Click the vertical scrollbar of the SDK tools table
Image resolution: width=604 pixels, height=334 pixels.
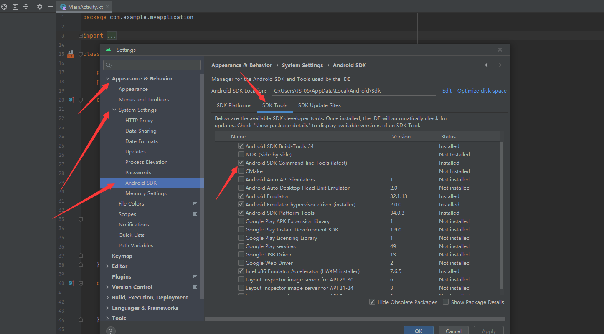502,215
